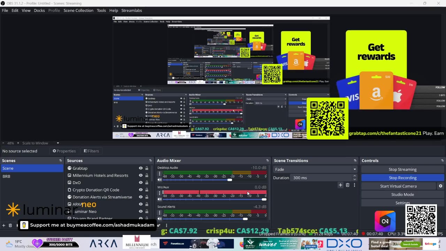Screen dimensions: 446x251
Task: Click the Sources list scrollbar
Action: [x=152, y=174]
